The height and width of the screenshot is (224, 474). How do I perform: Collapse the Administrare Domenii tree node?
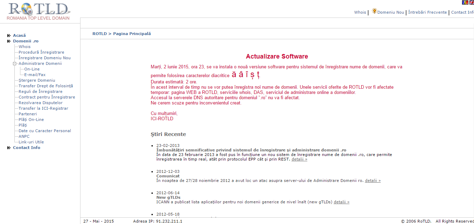click(x=15, y=63)
